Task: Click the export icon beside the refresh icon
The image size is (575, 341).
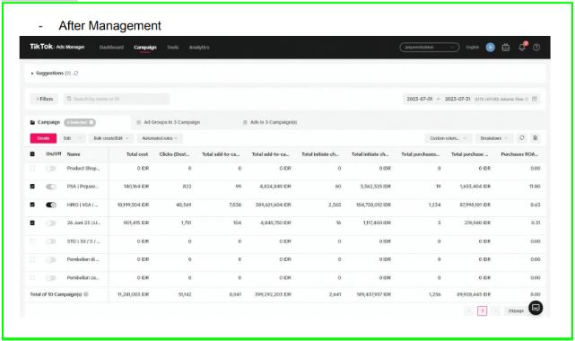Action: [x=536, y=138]
